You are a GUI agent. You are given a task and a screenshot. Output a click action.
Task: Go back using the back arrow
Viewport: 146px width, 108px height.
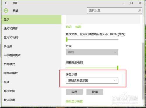point(6,3)
